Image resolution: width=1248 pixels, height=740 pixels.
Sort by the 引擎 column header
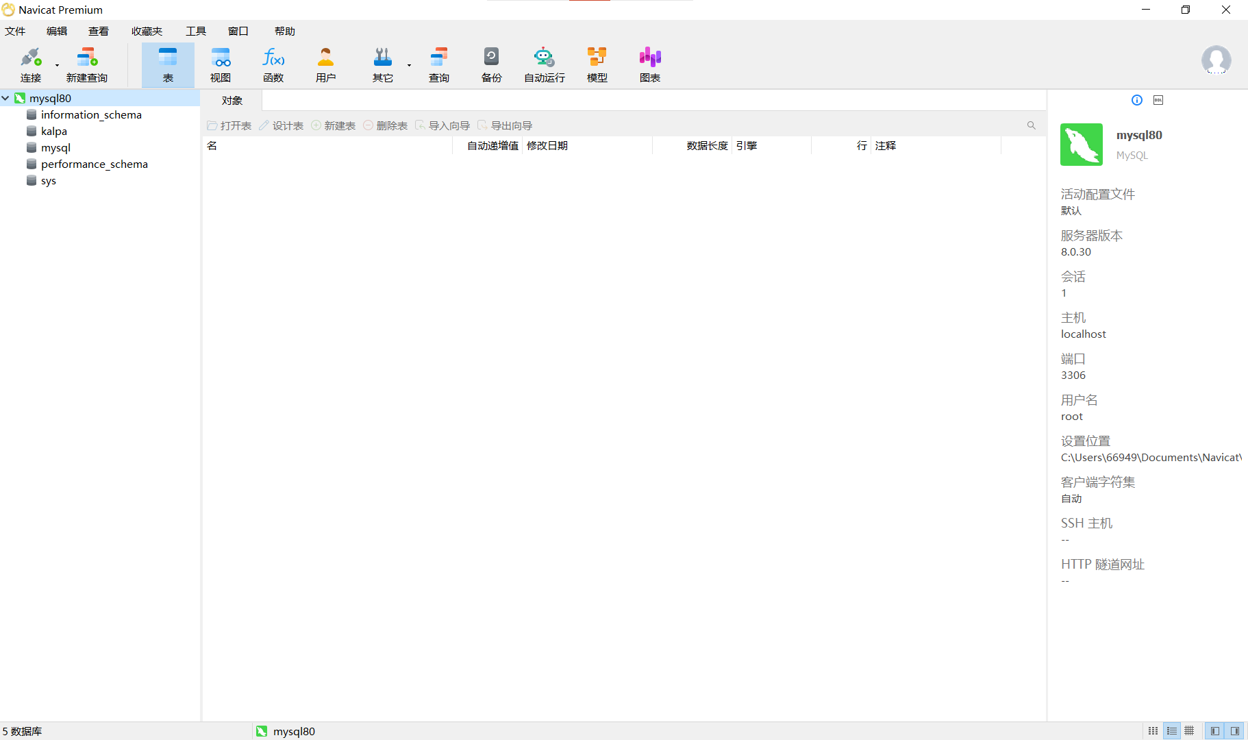772,145
